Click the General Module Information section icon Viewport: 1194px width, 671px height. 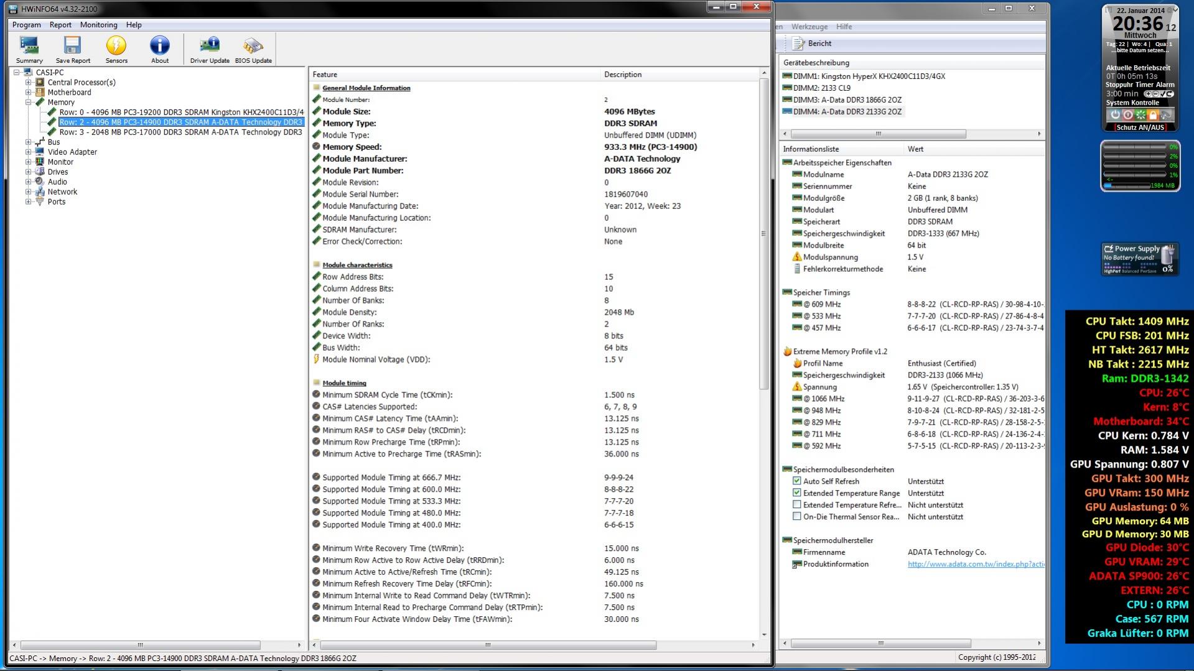[x=316, y=88]
